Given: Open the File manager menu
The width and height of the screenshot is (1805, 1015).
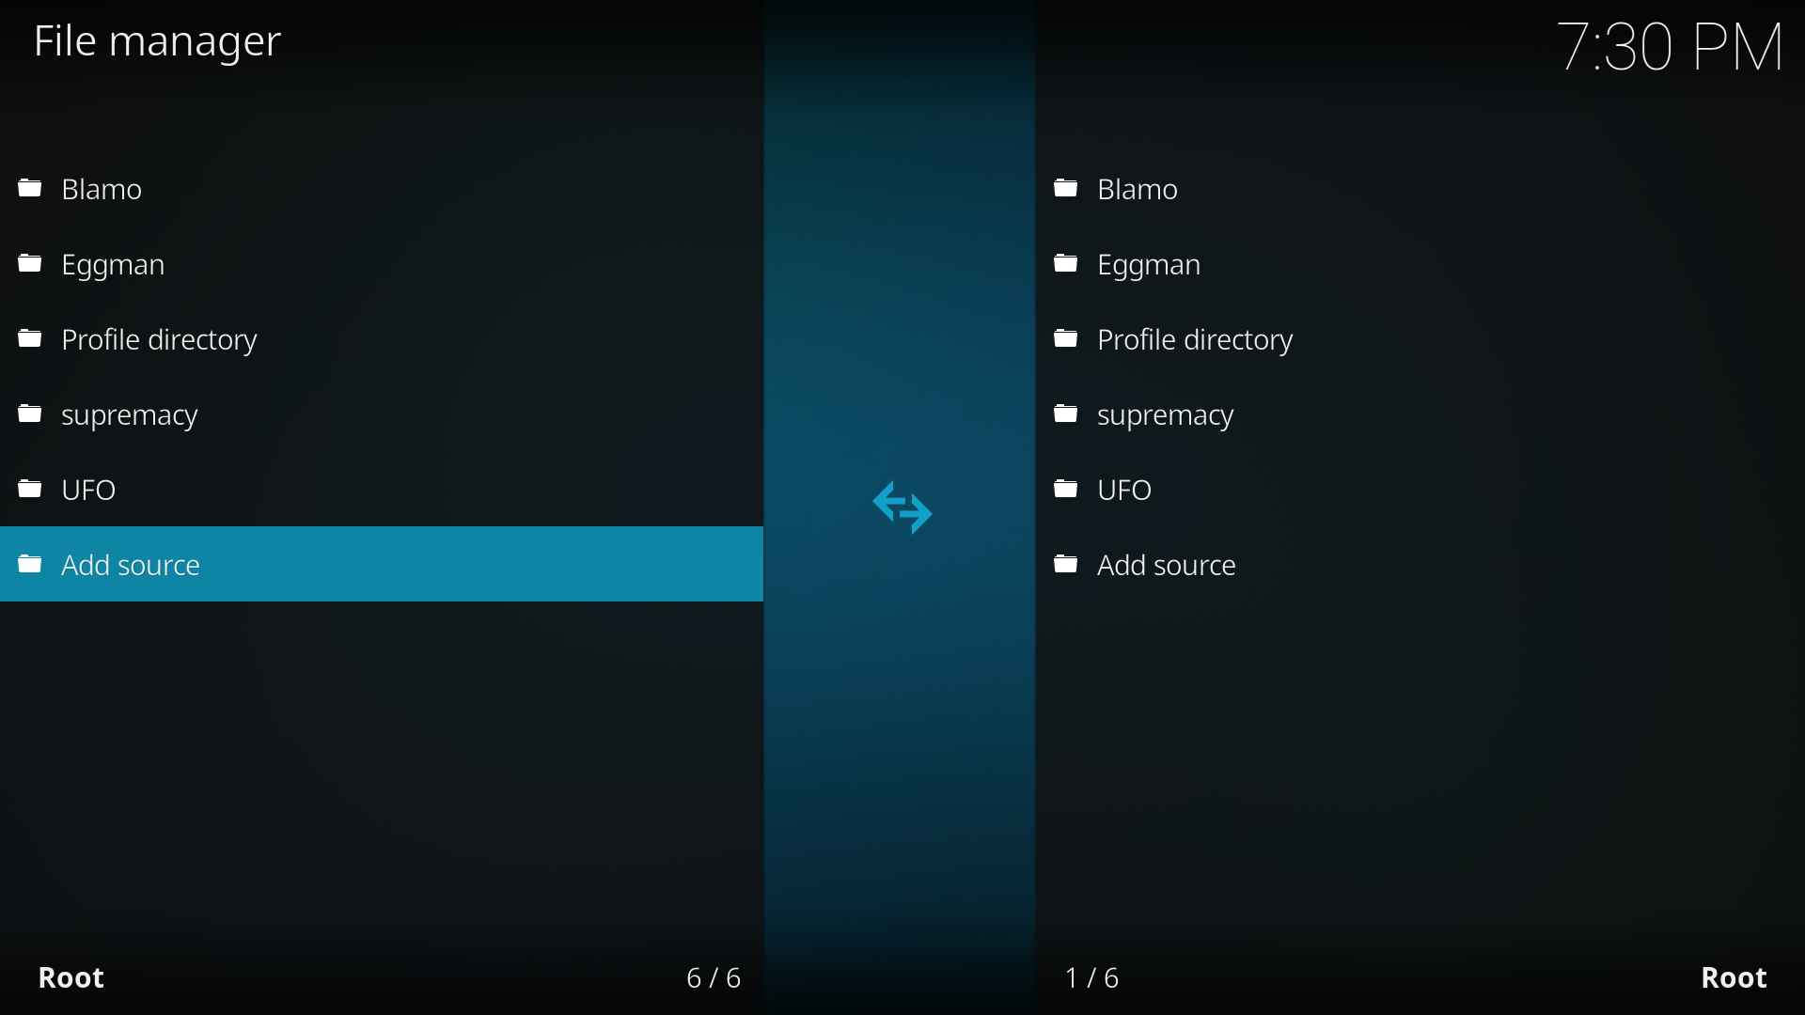Looking at the screenshot, I should click(x=159, y=41).
